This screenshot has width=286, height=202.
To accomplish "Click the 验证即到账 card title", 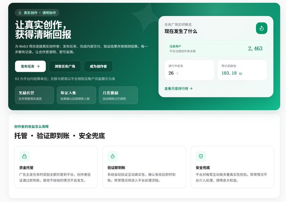I will [117, 168].
